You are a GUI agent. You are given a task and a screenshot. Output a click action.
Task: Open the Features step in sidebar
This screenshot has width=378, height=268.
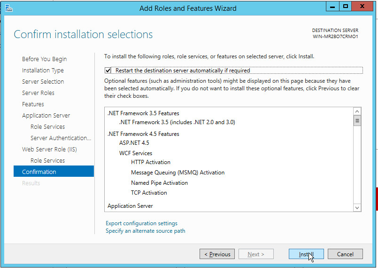[x=33, y=104]
